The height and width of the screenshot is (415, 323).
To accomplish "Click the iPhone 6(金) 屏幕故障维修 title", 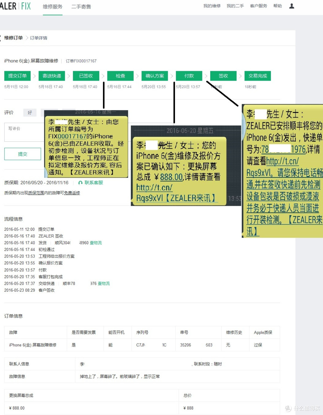I will pos(31,61).
